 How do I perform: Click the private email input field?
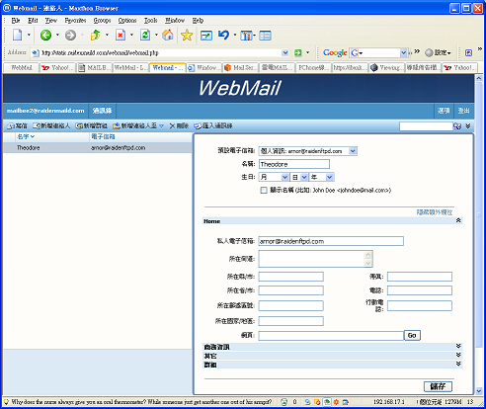pyautogui.click(x=331, y=241)
